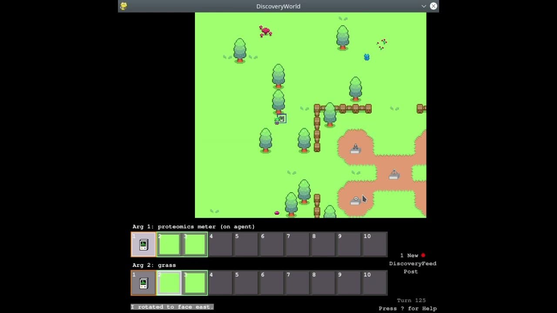Click the small scattered red flowers
The width and height of the screenshot is (557, 313).
[382, 44]
